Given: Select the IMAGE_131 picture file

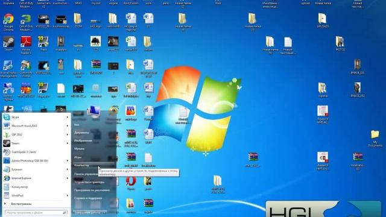Looking at the screenshot, I should pyautogui.click(x=358, y=67).
